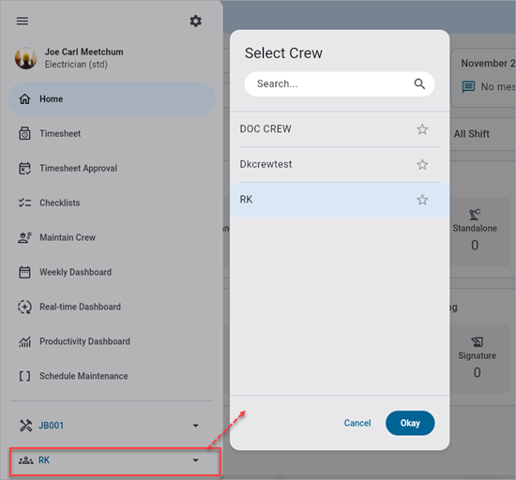The width and height of the screenshot is (516, 480).
Task: Open Schedule Maintenance menu item
Action: 112,376
